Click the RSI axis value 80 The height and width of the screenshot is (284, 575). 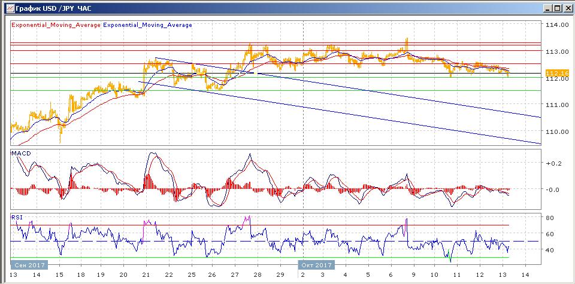click(549, 218)
